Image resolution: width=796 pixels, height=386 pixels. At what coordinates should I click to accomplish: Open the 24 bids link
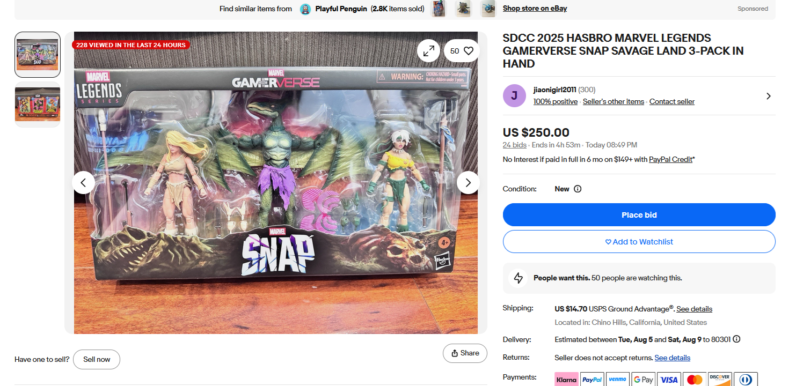coord(514,145)
